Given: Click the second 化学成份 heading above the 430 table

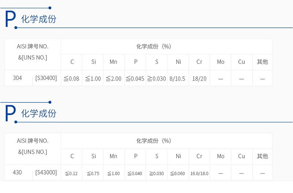Looking at the screenshot, I should click(39, 113).
